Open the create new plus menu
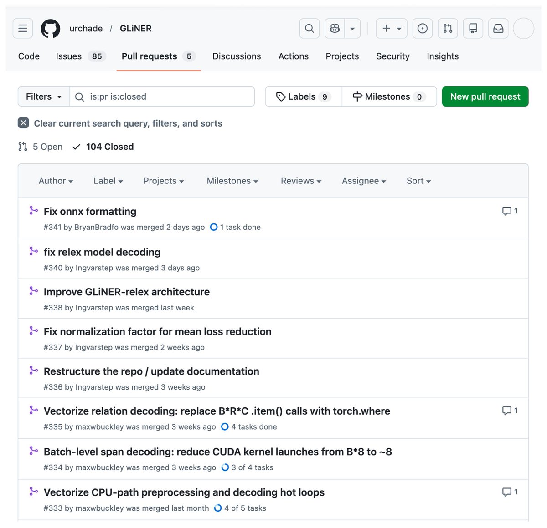Viewport: 547px width, 528px height. (392, 28)
